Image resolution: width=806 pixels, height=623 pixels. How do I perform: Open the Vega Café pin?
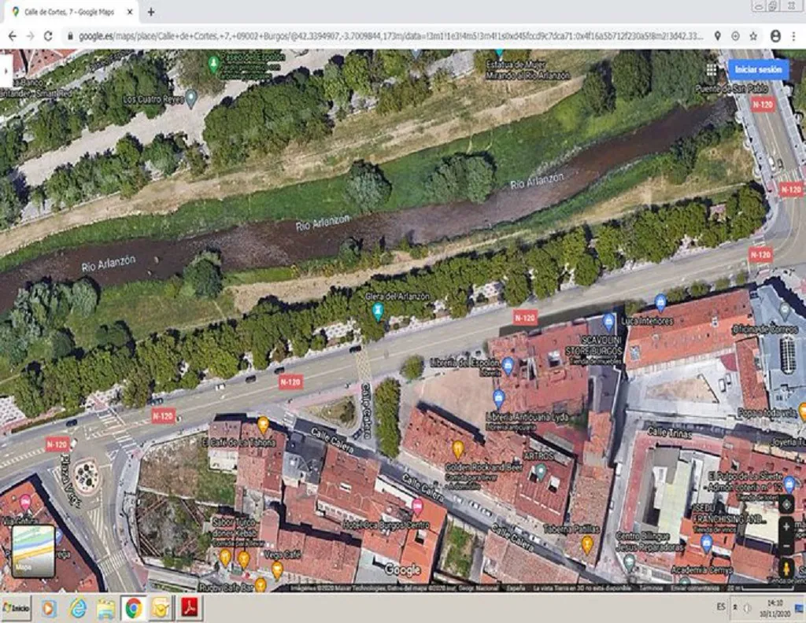point(277,570)
